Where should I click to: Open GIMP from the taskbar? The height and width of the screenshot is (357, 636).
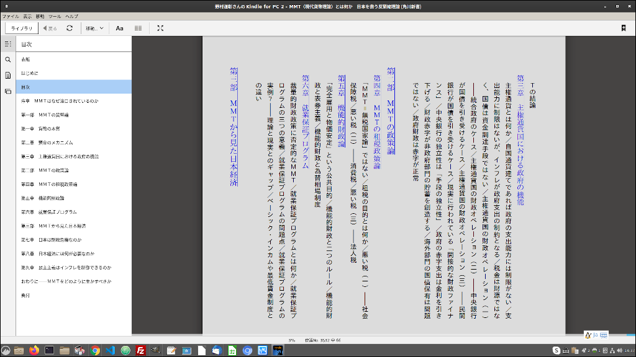click(x=156, y=351)
